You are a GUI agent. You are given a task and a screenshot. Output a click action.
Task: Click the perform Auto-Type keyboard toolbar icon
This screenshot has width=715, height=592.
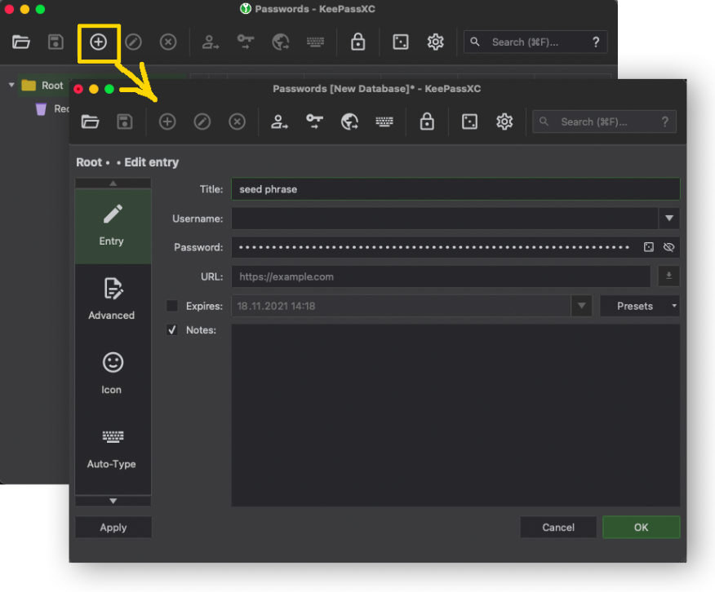click(384, 122)
